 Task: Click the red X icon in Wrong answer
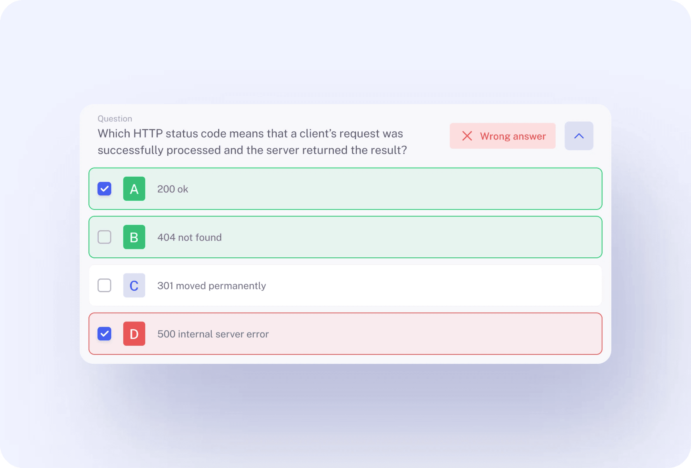click(467, 136)
